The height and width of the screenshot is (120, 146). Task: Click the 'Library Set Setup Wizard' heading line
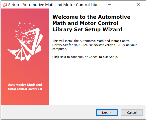87,29
